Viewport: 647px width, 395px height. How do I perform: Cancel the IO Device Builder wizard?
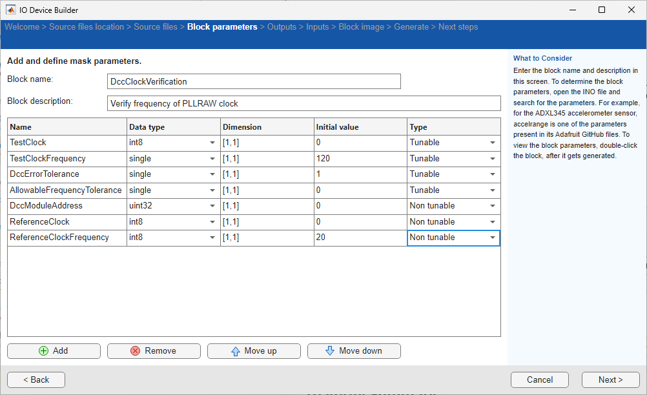540,380
